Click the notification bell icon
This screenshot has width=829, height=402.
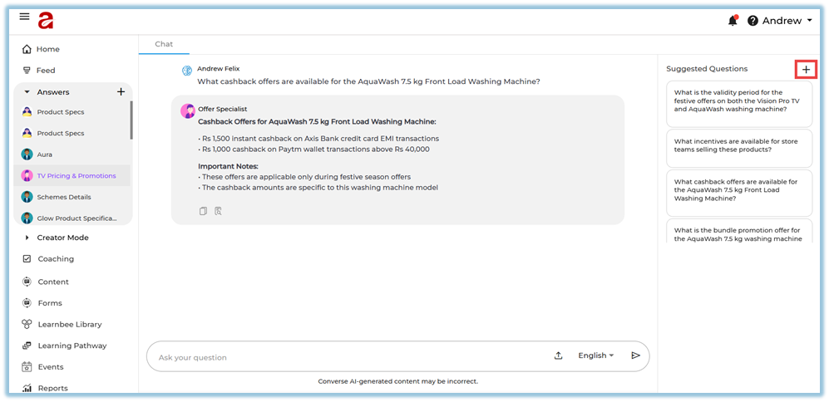click(733, 21)
